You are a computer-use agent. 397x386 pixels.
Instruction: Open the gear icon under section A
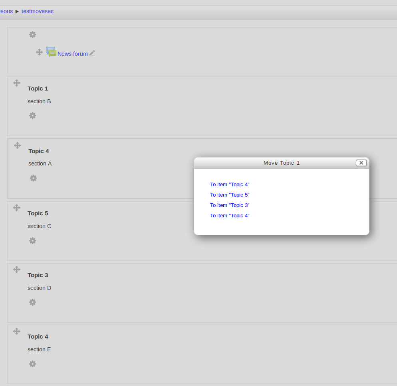34,178
